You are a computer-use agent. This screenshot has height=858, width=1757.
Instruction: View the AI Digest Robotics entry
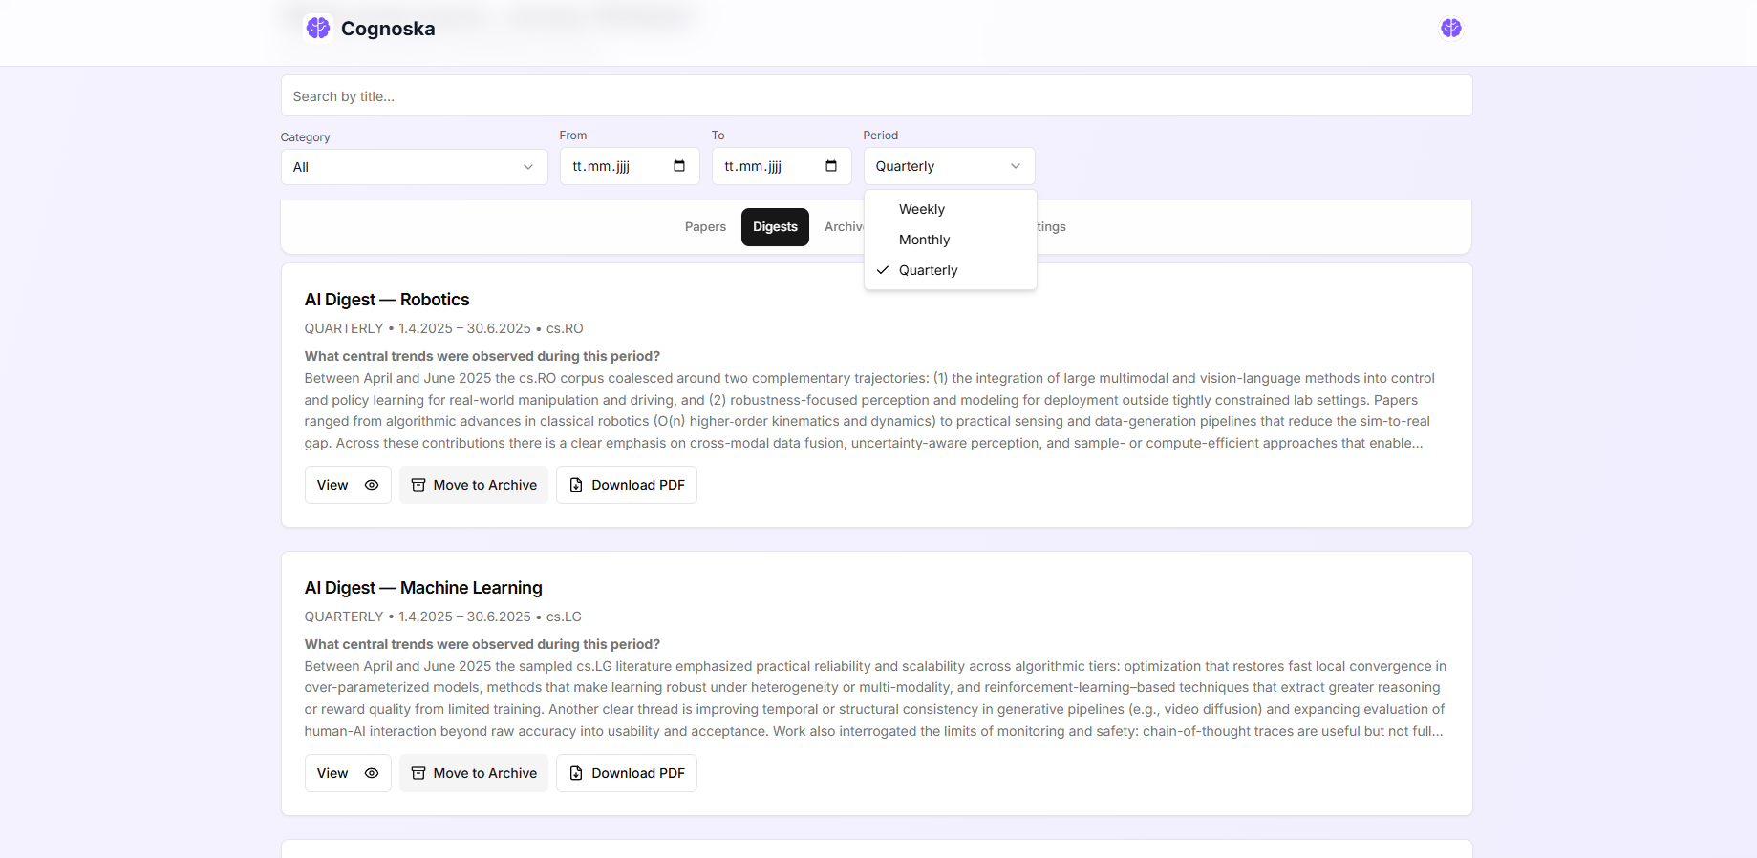[348, 485]
